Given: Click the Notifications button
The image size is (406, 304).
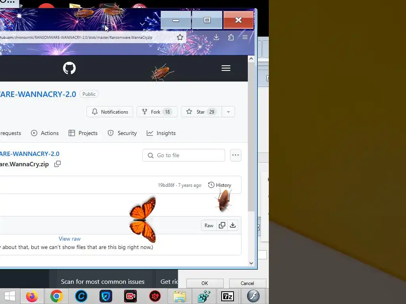Looking at the screenshot, I should coord(110,112).
